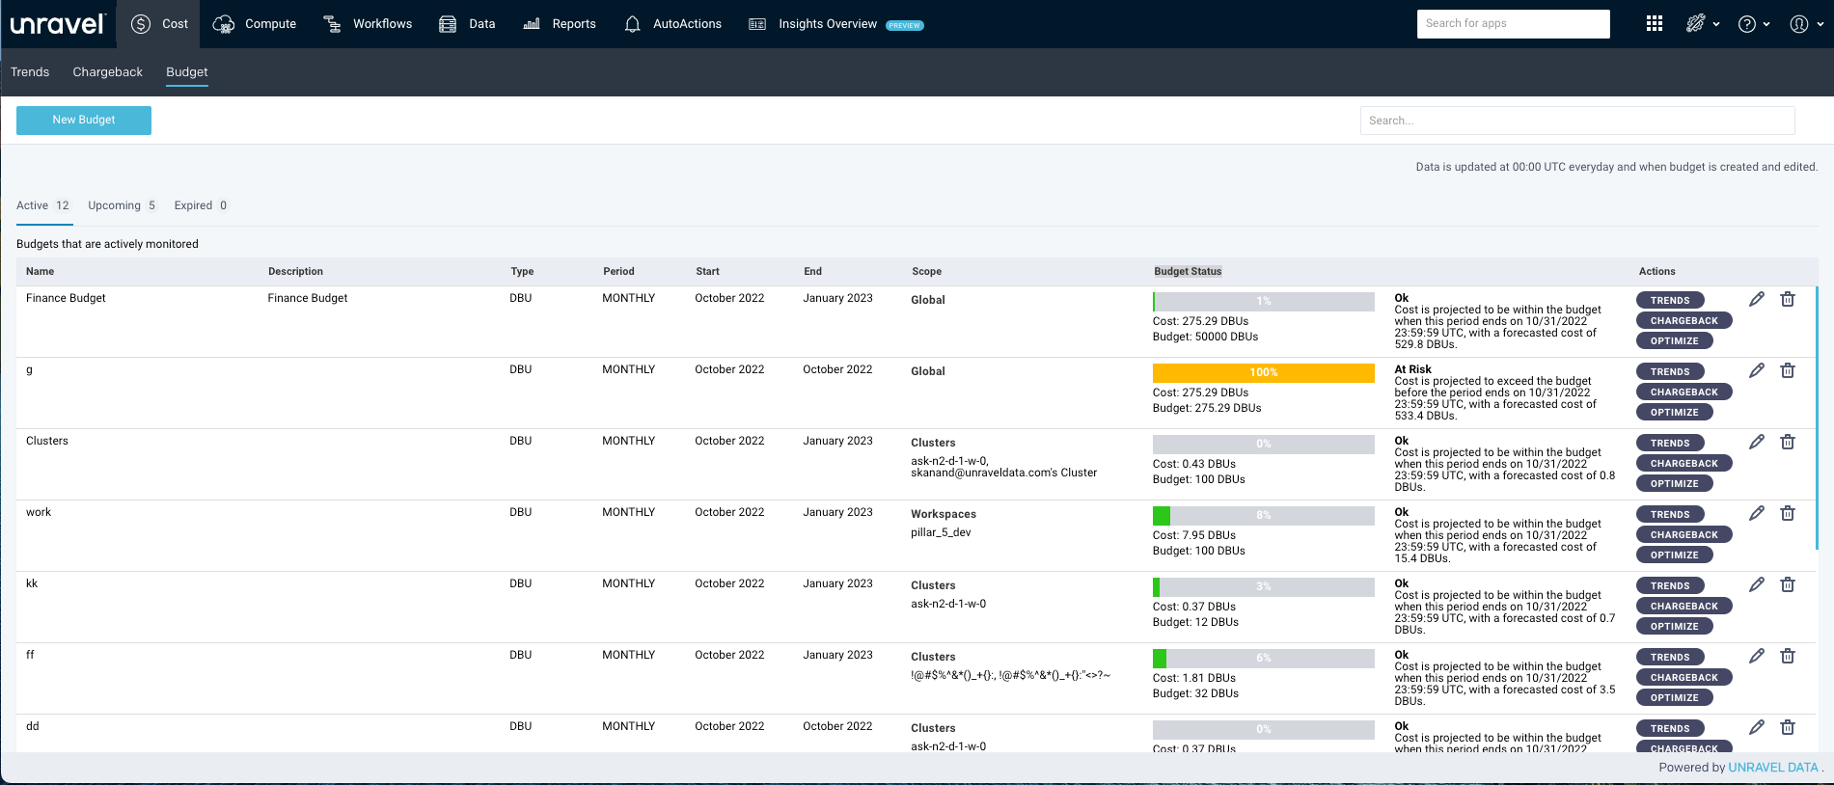Viewport: 1834px width, 785px height.
Task: Focus the Search for apps field
Action: point(1514,24)
